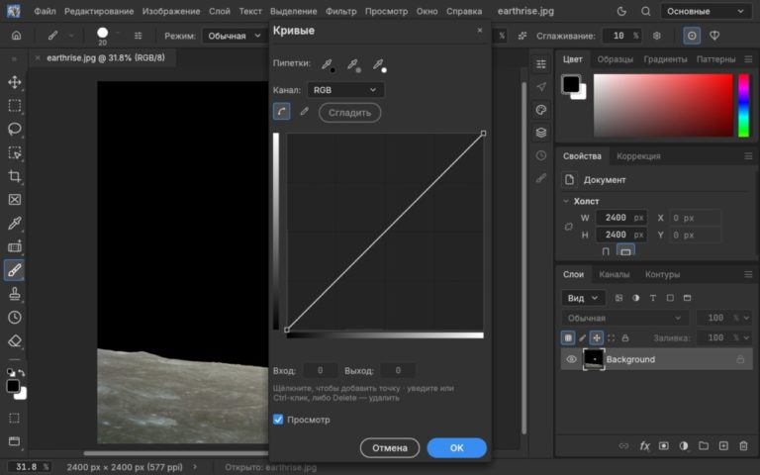Choose the pencil draw-curve mode

[305, 112]
